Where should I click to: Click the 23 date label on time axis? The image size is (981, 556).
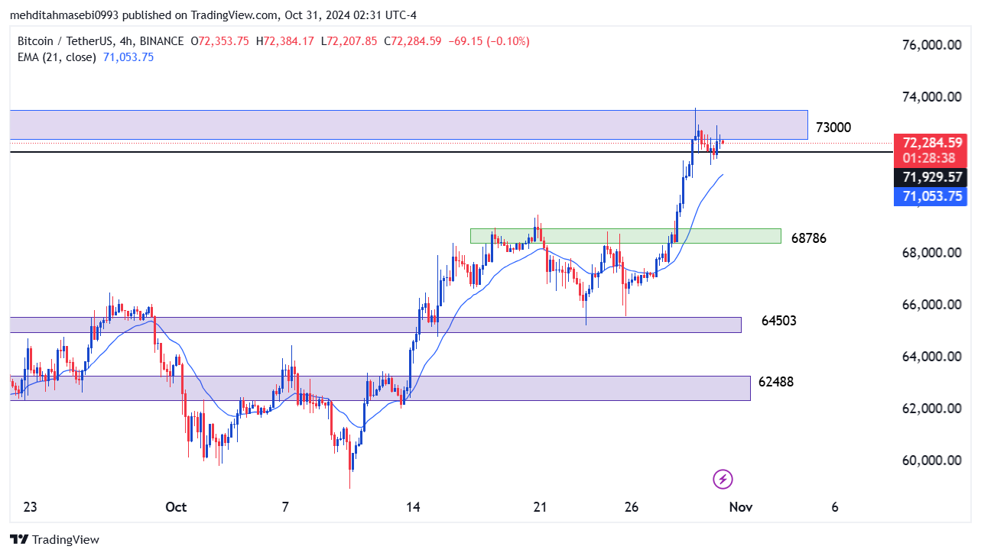(x=31, y=507)
